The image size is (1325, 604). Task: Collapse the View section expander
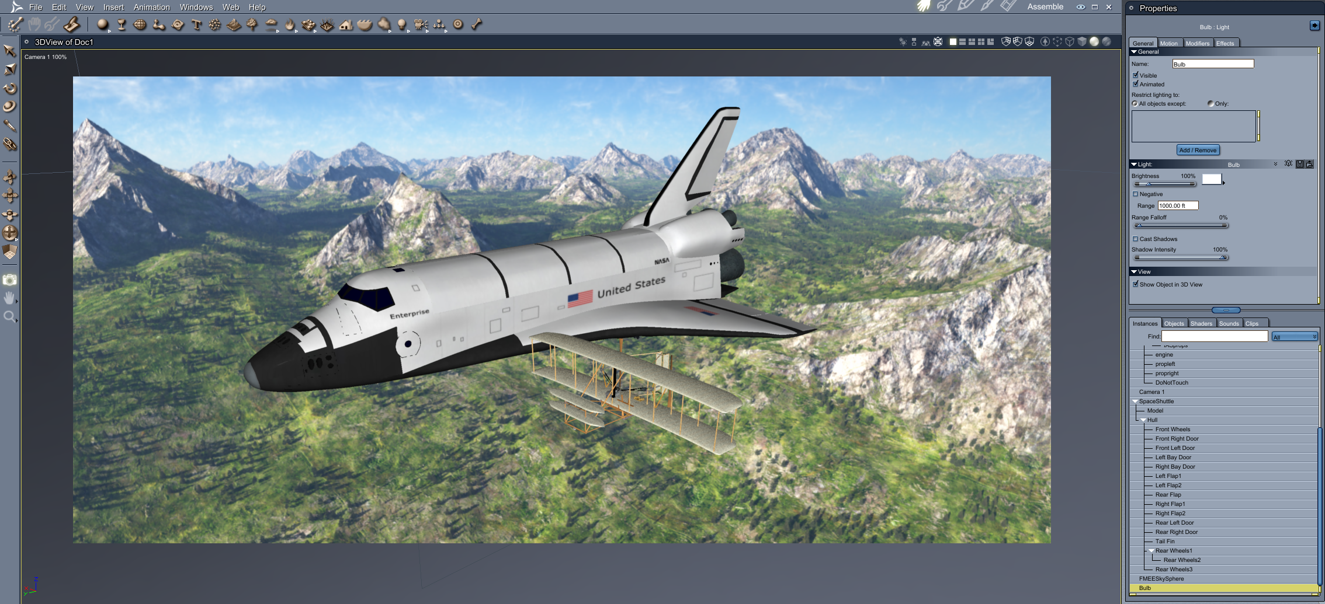(x=1134, y=272)
